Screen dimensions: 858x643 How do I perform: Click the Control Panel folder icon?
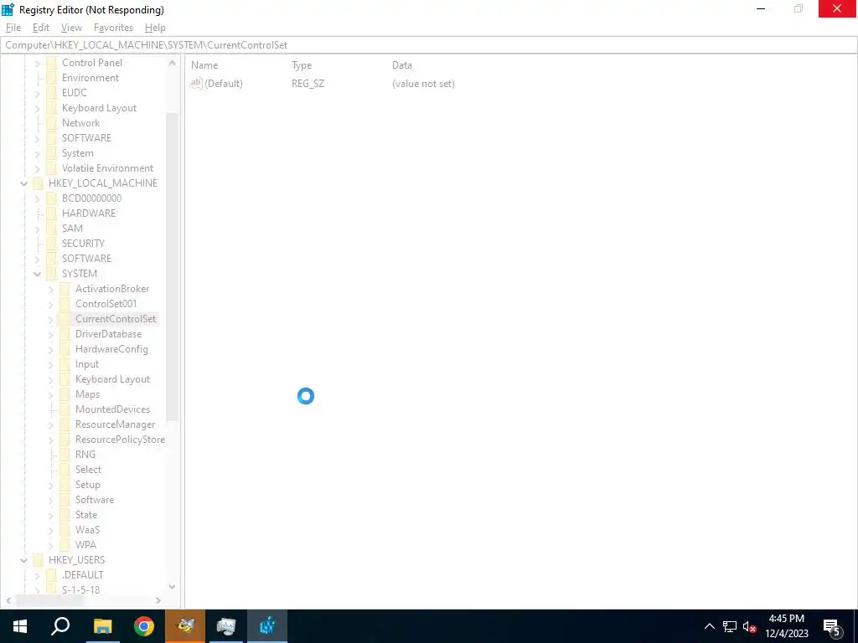tap(51, 63)
